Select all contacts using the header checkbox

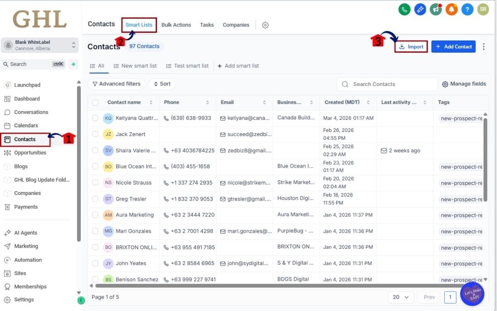[x=95, y=102]
